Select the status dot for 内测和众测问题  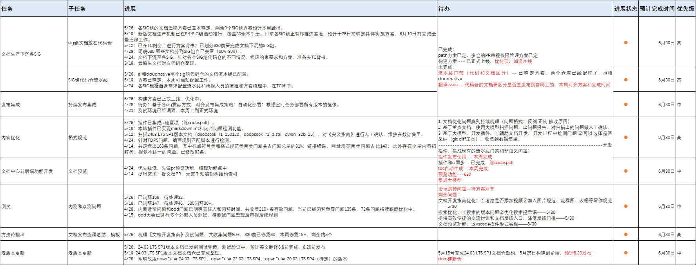tap(625, 206)
